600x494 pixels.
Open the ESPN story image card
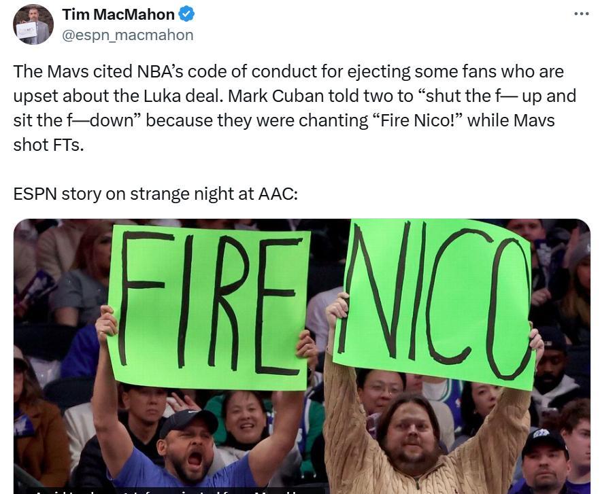(x=302, y=356)
